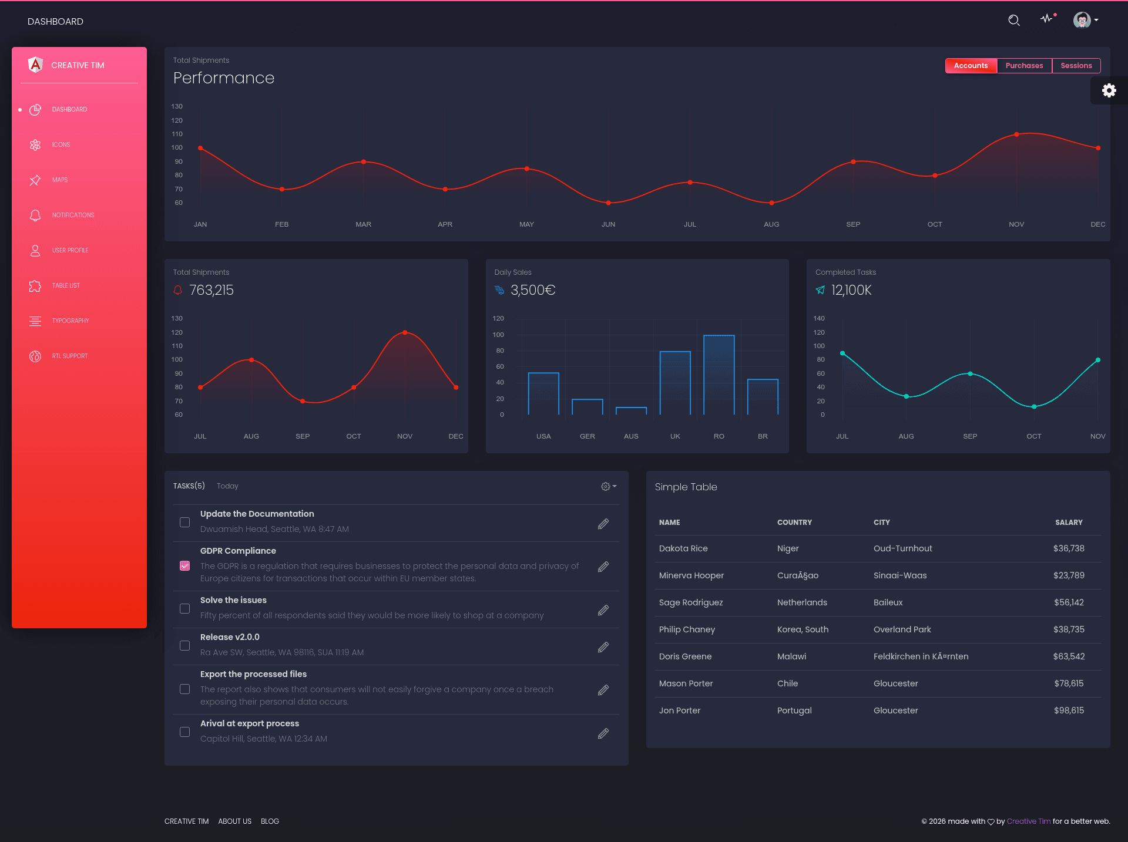Click the heart icon in footer
The image size is (1128, 842).
click(x=991, y=822)
